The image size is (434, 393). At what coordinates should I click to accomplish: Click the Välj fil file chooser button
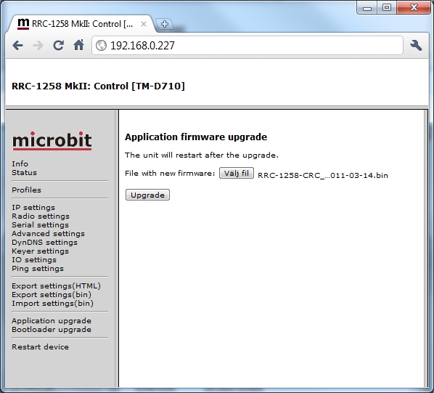237,173
